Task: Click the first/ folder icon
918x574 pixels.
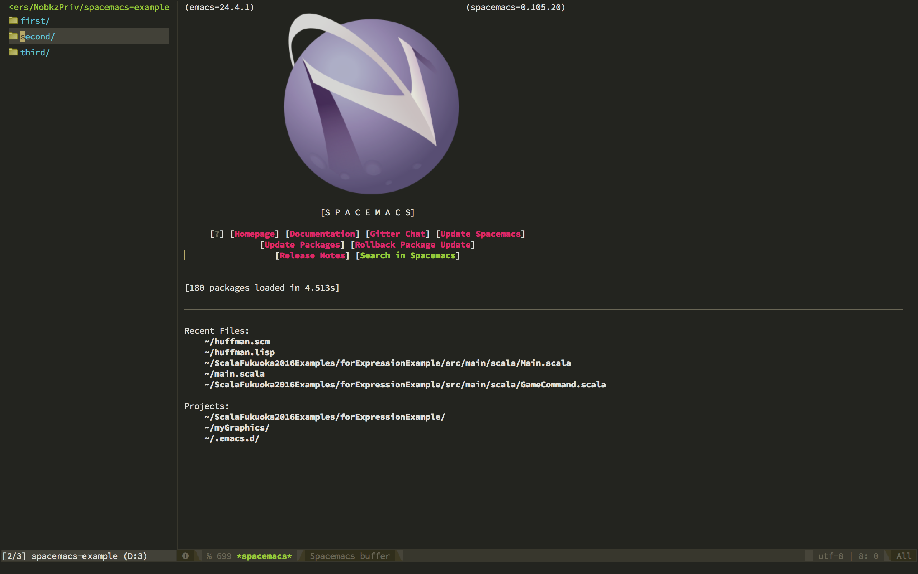Action: pyautogui.click(x=13, y=20)
